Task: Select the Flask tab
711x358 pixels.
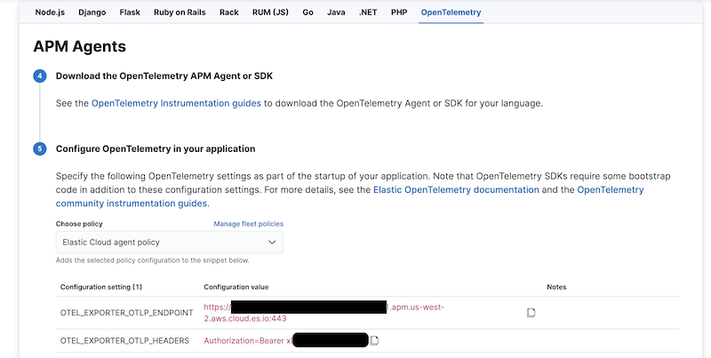Action: (130, 13)
